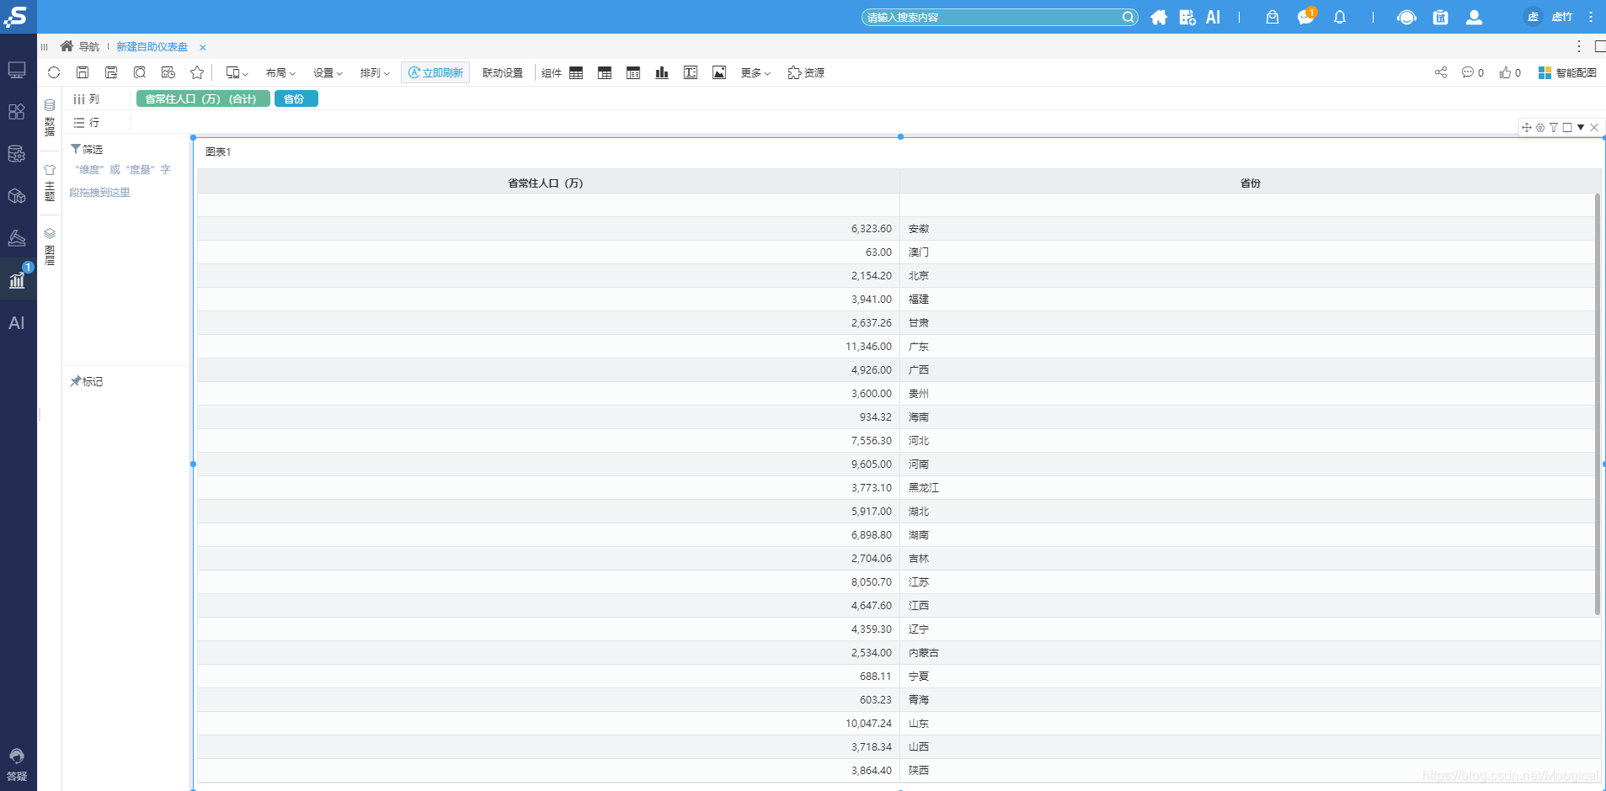Click the refresh circle icon in toolbar
The height and width of the screenshot is (791, 1606).
[x=54, y=72]
